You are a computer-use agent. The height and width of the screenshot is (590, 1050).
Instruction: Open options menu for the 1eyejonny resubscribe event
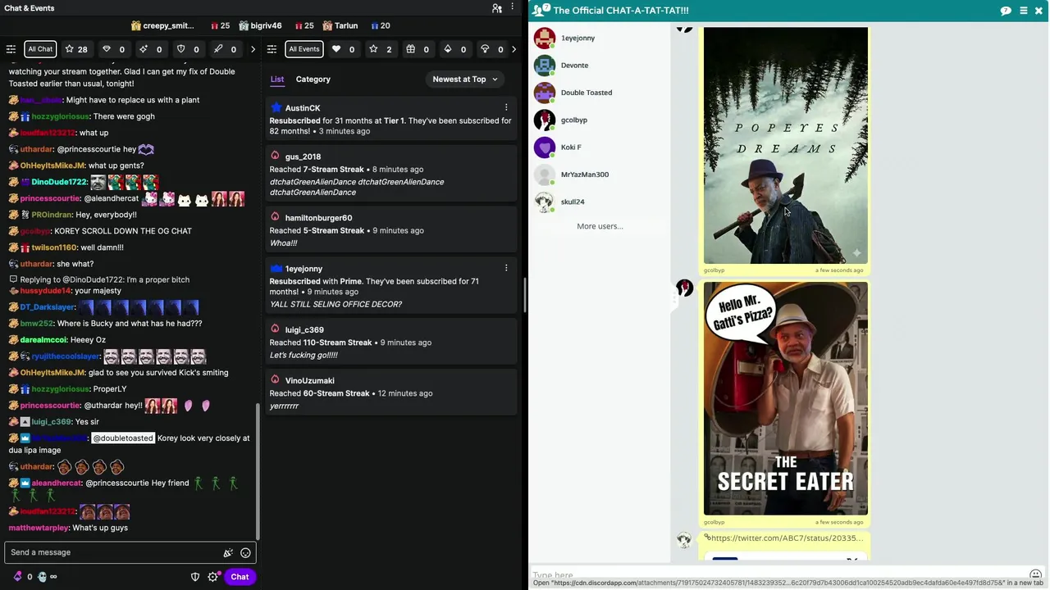point(506,268)
